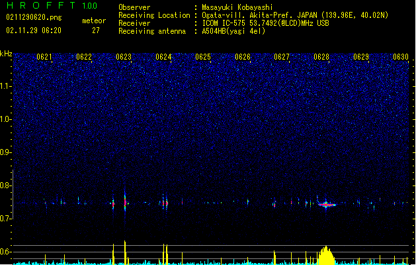Click the 1.1 kHz axis label
Image resolution: width=416 pixels, height=265 pixels.
point(6,86)
